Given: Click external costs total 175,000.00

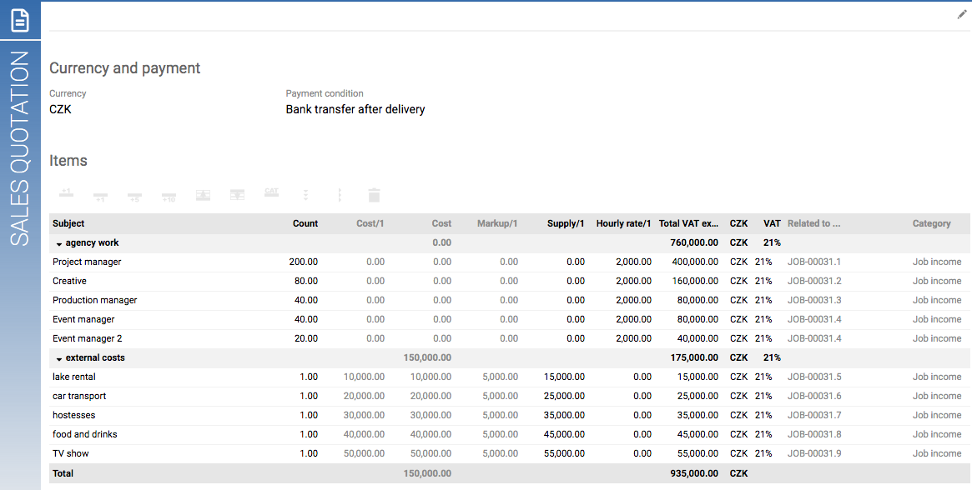Looking at the screenshot, I should tap(694, 358).
